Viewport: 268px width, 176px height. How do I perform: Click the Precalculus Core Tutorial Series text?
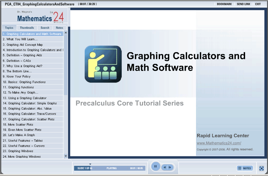[130, 103]
